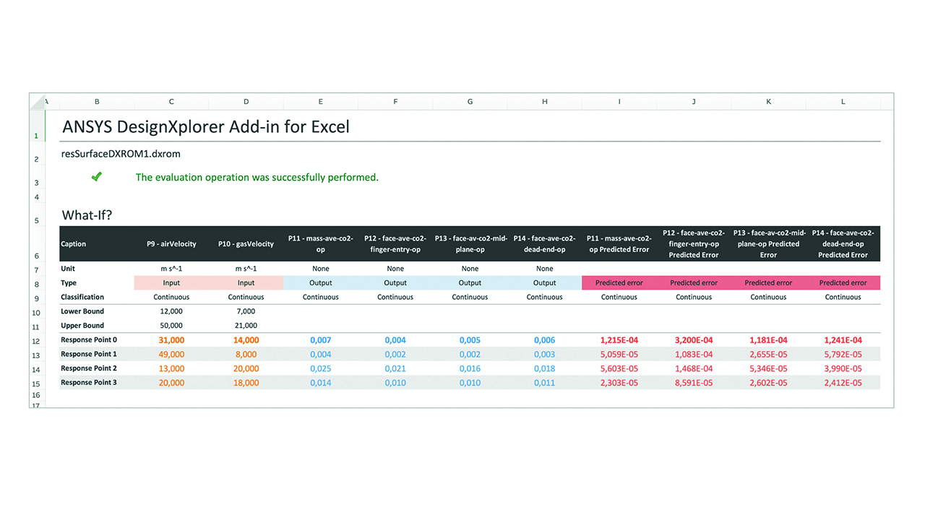Image resolution: width=925 pixels, height=520 pixels.
Task: Click 'P14 - face-ave-co2-dead-end-op Predicted Error' header
Action: (843, 244)
